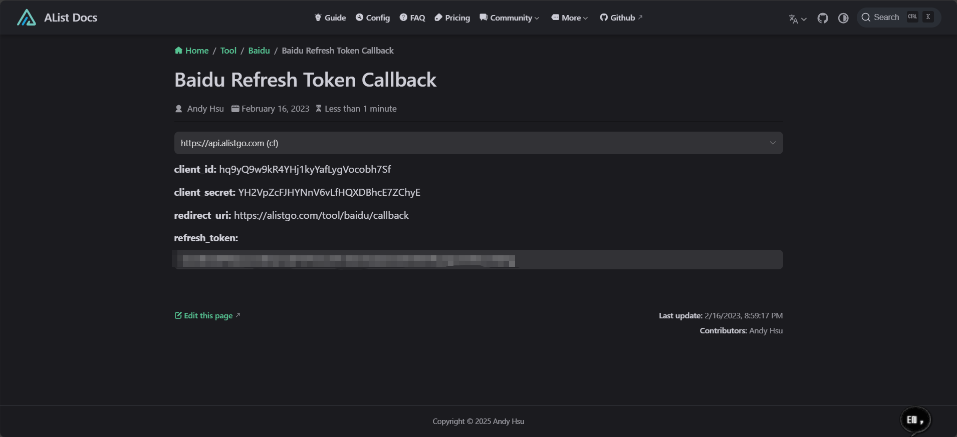Expand the More menu
957x437 pixels.
tap(570, 18)
